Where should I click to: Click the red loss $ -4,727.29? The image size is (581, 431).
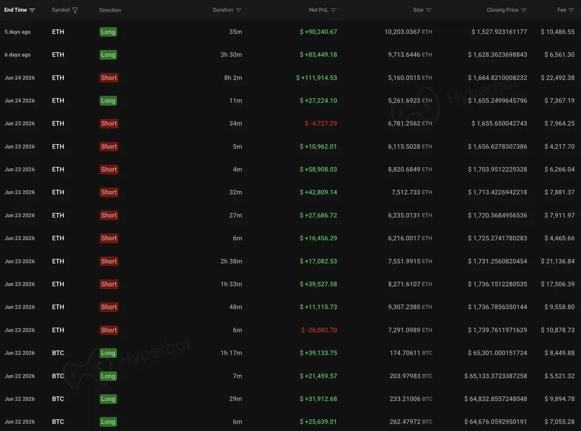[x=321, y=123]
